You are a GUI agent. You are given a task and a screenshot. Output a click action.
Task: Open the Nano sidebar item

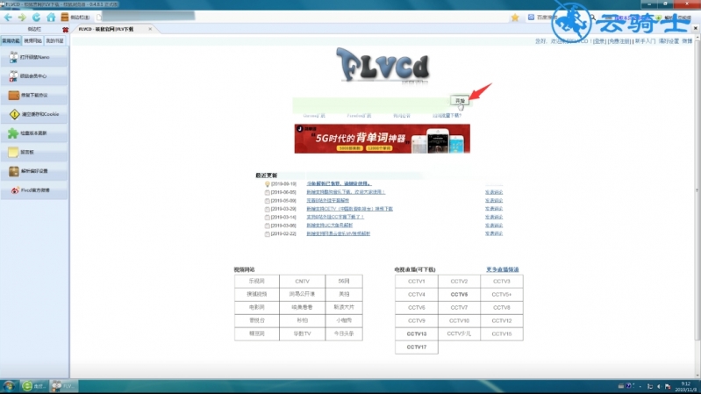click(x=34, y=57)
